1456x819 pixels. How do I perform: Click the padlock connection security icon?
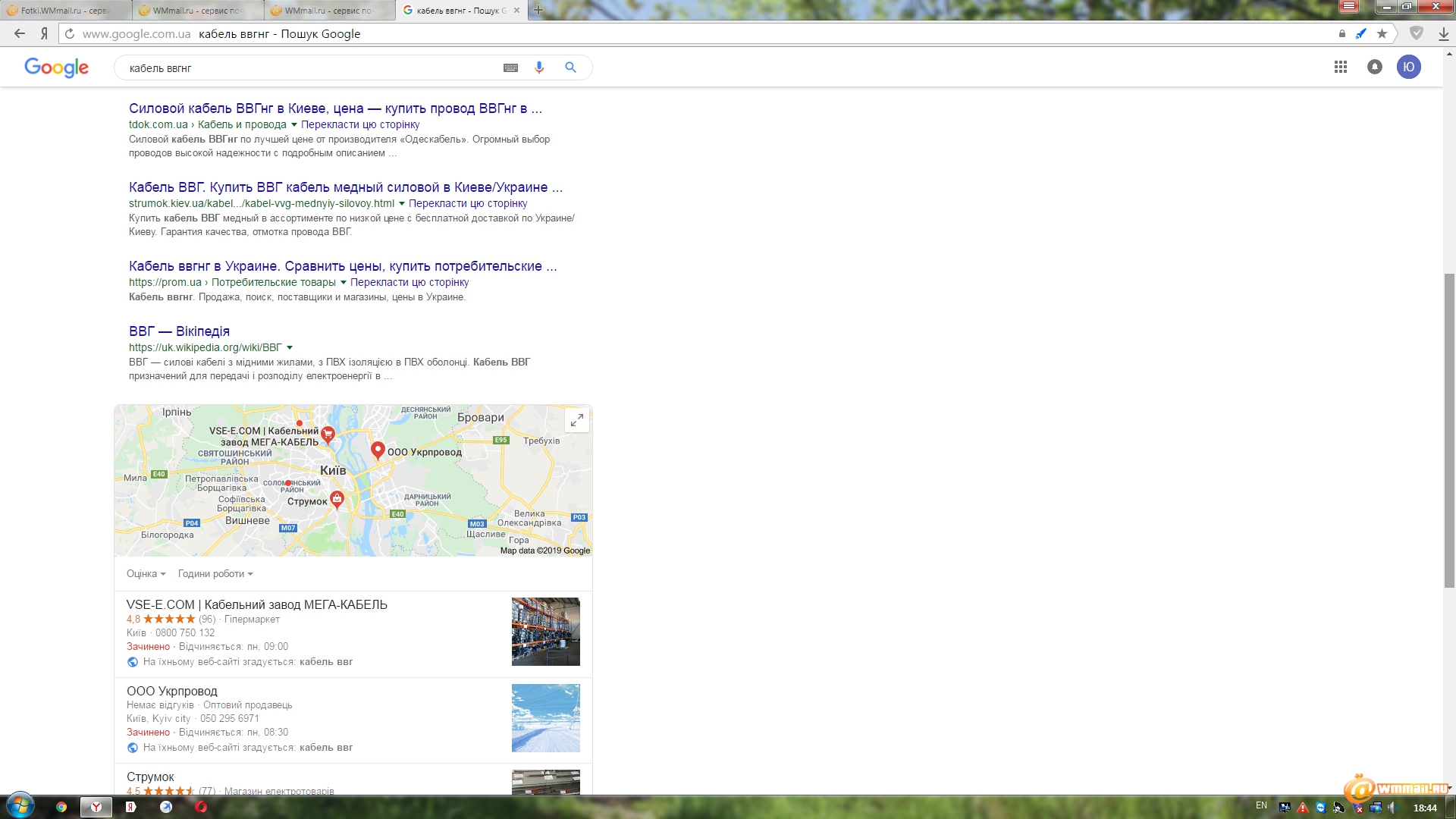(1341, 33)
